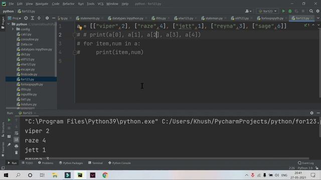This screenshot has height=180, width=321.
Task: Open Code menu
Action: (56, 3)
